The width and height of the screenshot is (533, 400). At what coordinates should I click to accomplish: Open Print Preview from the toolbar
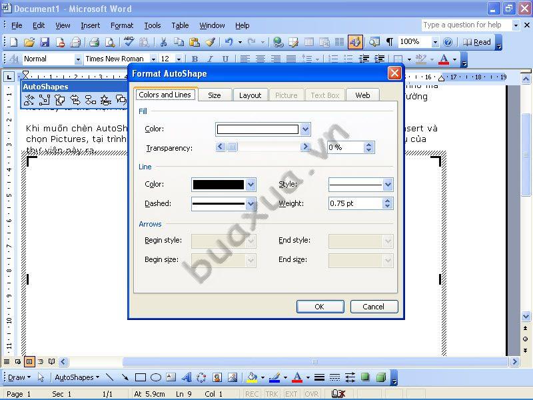click(110, 42)
